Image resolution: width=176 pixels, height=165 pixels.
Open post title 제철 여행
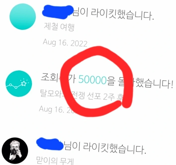click(59, 27)
